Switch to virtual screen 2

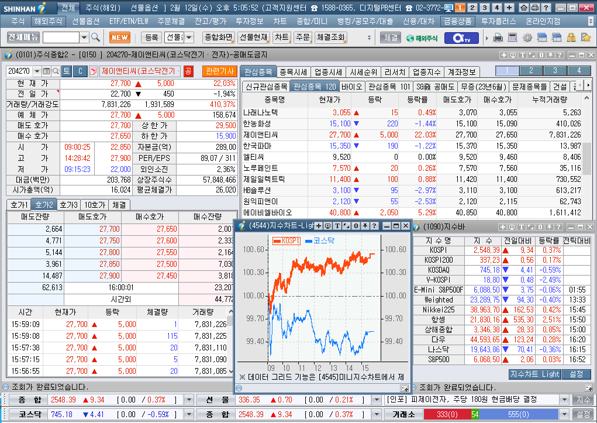click(472, 8)
